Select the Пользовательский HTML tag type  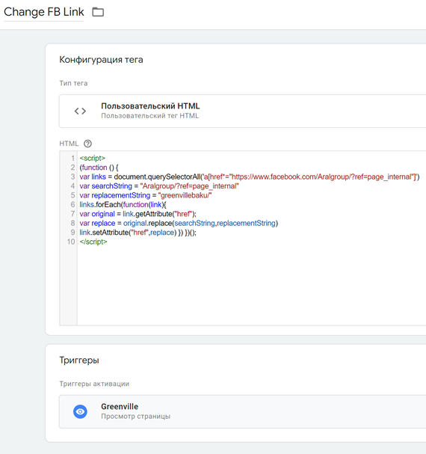click(x=242, y=111)
